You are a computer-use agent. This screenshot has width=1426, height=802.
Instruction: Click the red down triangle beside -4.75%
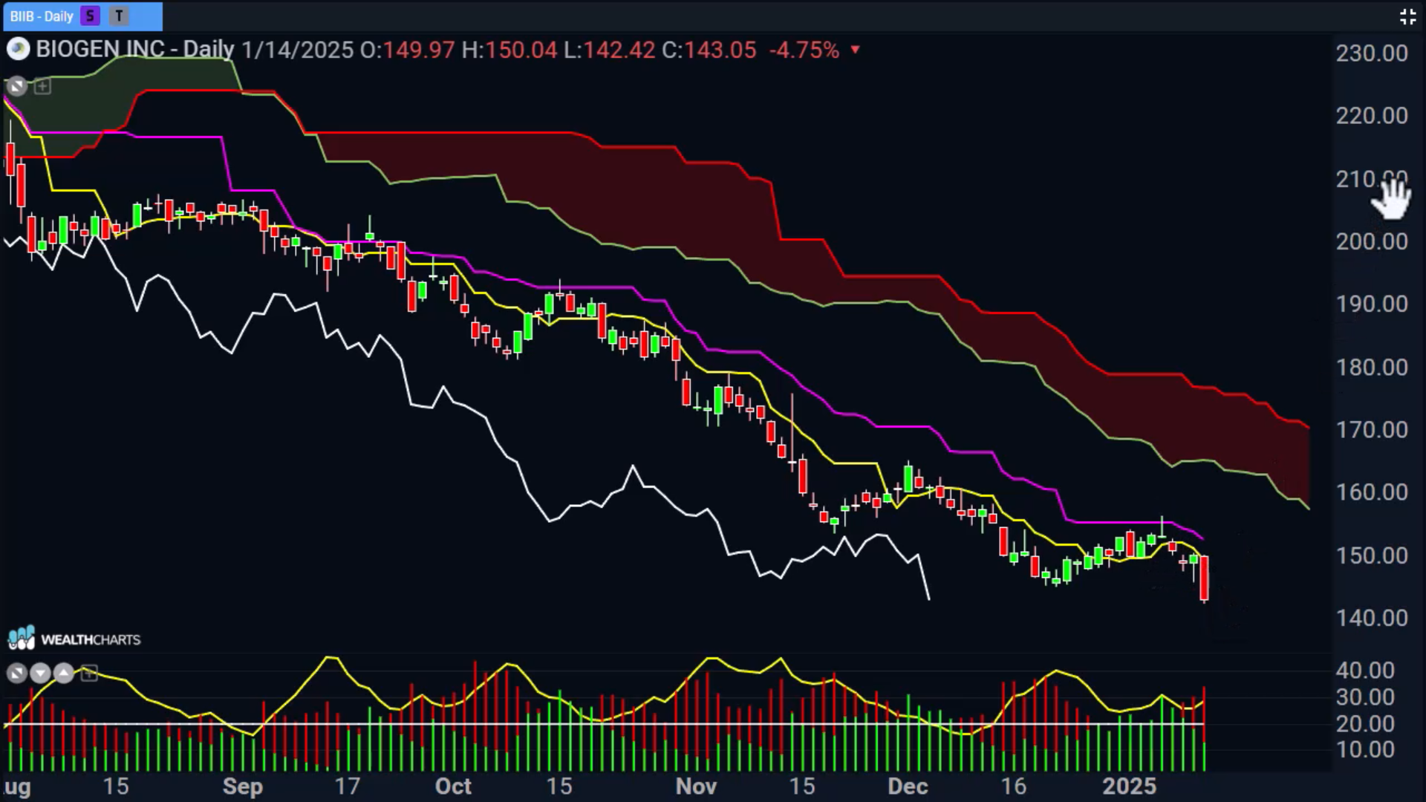[x=856, y=50]
